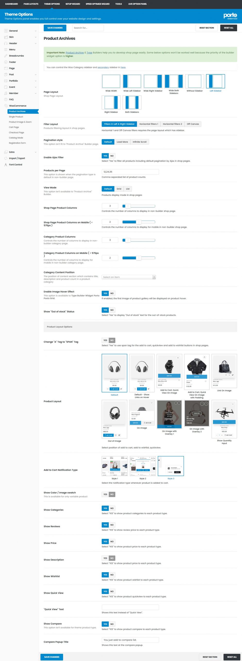Click the Import / Export icon
Viewport: 242px width, 661px height.
(6, 158)
